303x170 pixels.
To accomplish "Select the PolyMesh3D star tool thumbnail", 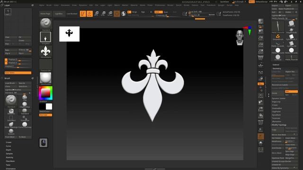I will click(292, 30).
